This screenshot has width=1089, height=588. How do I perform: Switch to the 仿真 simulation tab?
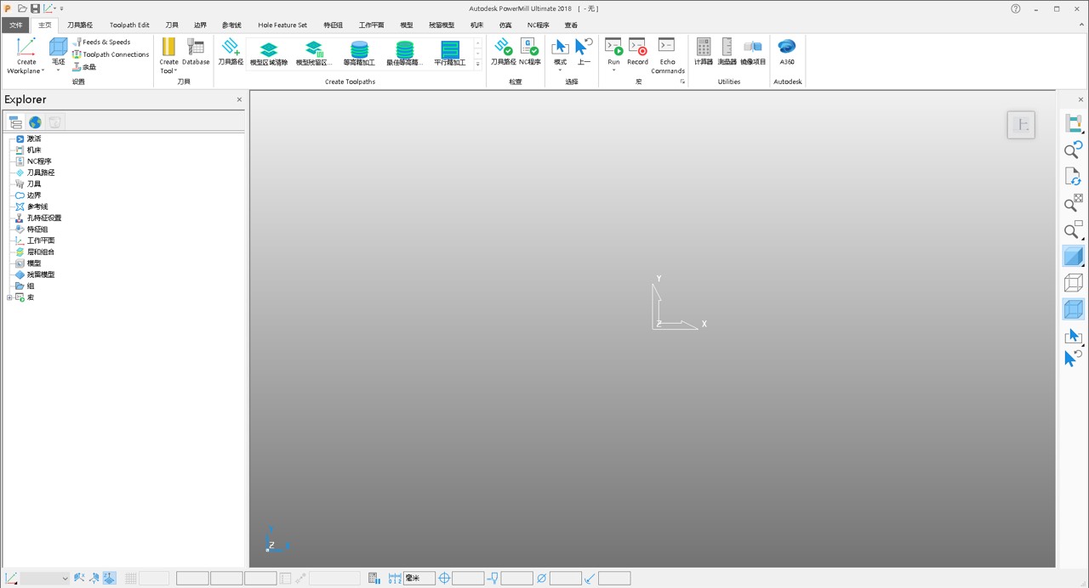[x=505, y=25]
